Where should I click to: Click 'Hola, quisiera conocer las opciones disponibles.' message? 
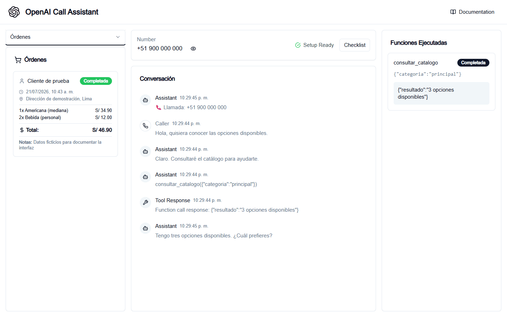pyautogui.click(x=211, y=133)
